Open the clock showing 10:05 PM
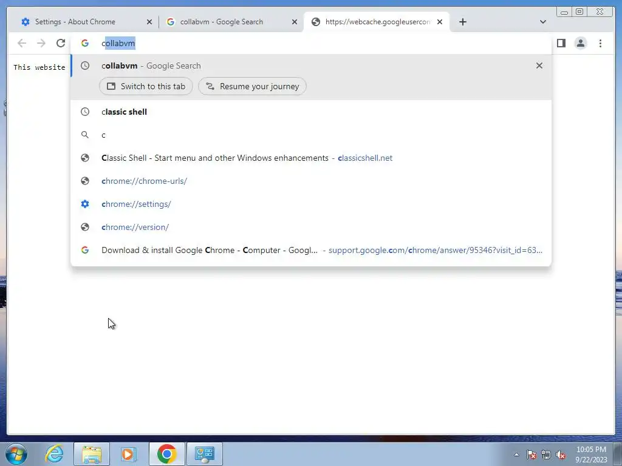This screenshot has width=622, height=466. point(592,454)
